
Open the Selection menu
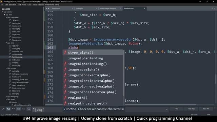13,5
